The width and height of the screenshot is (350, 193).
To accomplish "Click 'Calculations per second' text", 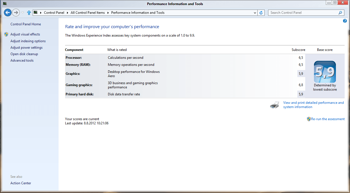I will 126,58.
